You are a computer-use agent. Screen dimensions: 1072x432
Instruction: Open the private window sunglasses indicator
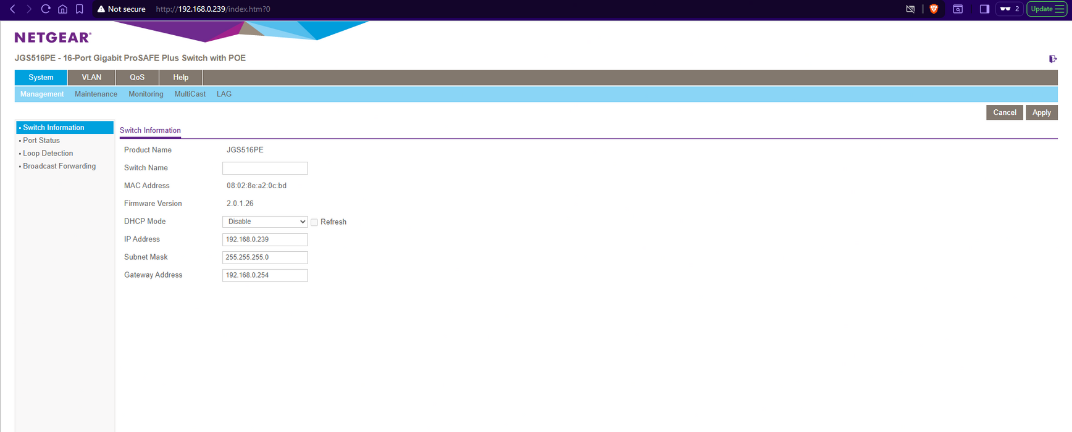pyautogui.click(x=1010, y=9)
